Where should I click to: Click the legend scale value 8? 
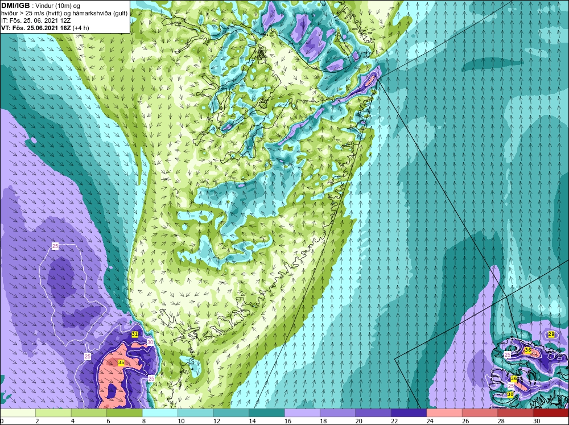coord(144,421)
